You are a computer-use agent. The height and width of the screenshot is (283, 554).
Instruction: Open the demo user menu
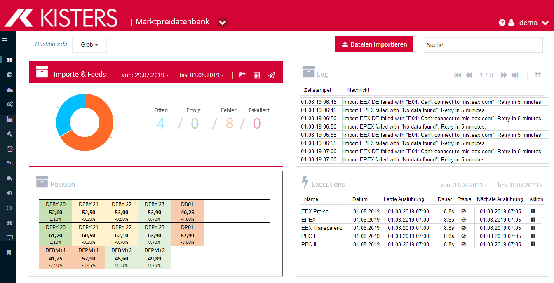[533, 23]
